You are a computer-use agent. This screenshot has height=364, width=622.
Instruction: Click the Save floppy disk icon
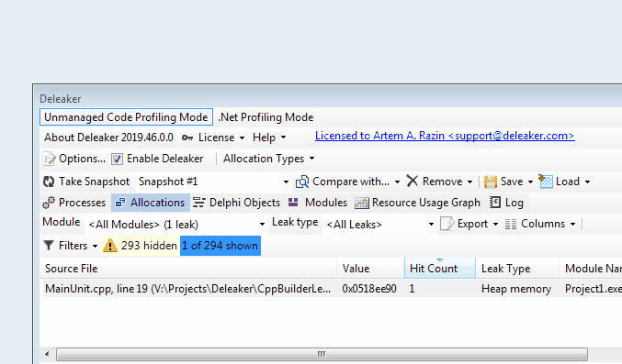click(x=491, y=182)
